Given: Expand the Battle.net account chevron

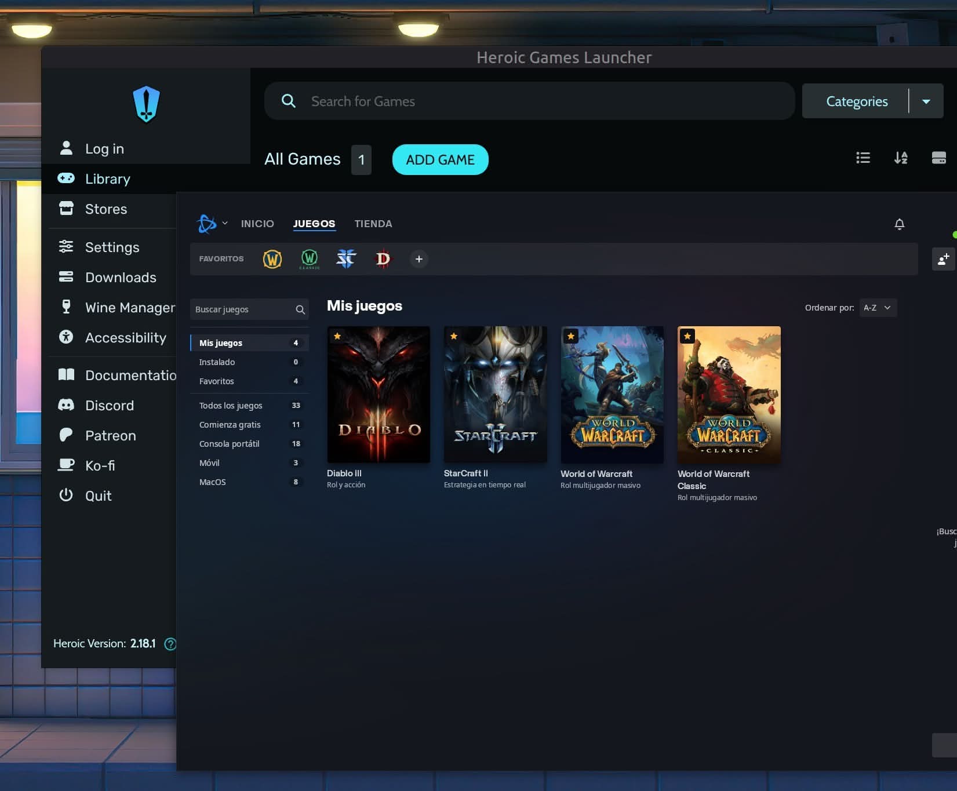Looking at the screenshot, I should point(225,223).
